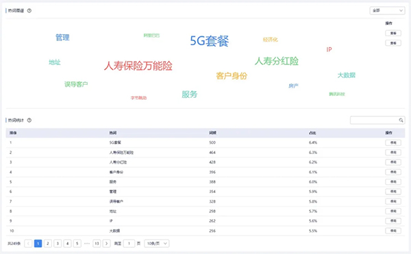The height and width of the screenshot is (254, 411).
Task: Click action button in rank 8 地址 row
Action: pos(393,211)
